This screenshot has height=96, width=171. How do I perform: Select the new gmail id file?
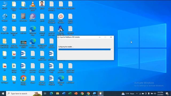click(x=70, y=5)
